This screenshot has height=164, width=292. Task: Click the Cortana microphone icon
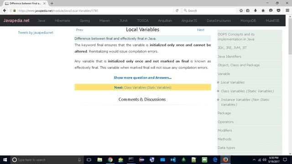(x=79, y=160)
